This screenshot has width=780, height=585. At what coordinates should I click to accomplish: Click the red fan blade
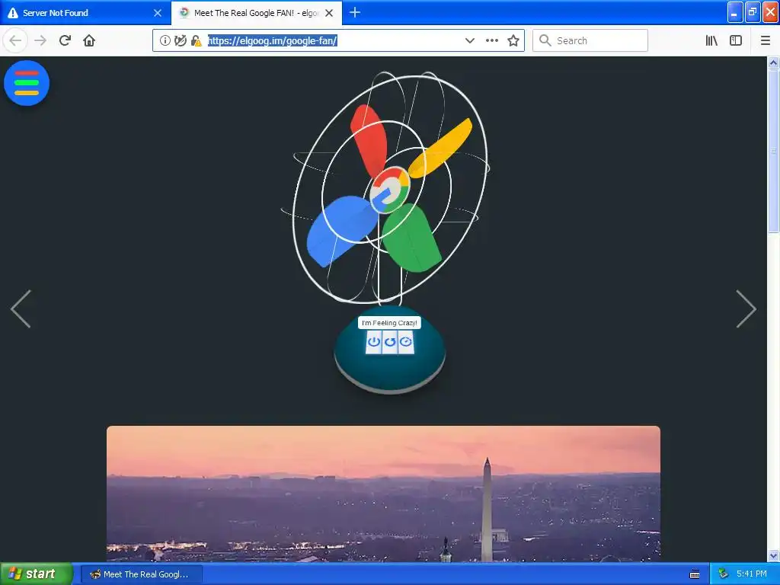pos(369,140)
